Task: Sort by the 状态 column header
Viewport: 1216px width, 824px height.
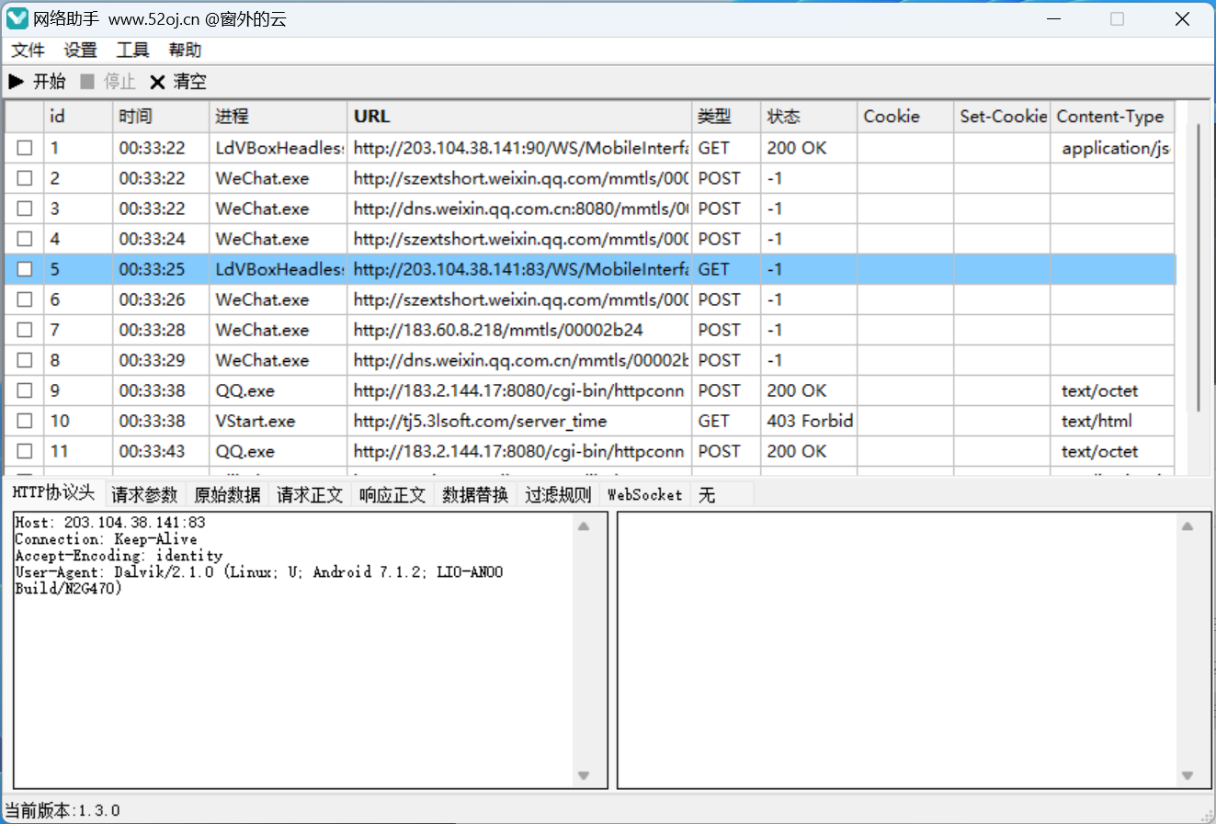Action: pos(809,117)
